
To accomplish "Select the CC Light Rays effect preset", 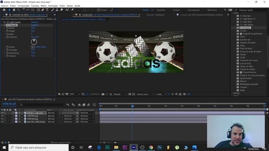I will (x=245, y=22).
